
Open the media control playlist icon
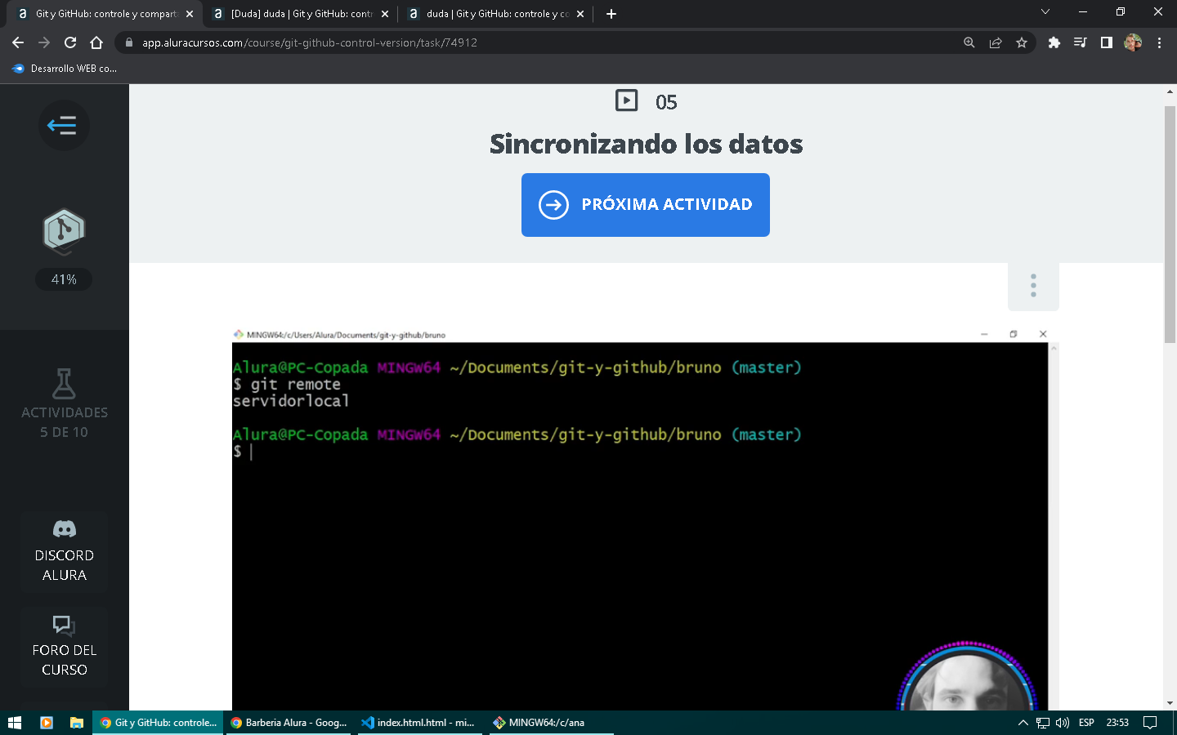coord(1081,42)
